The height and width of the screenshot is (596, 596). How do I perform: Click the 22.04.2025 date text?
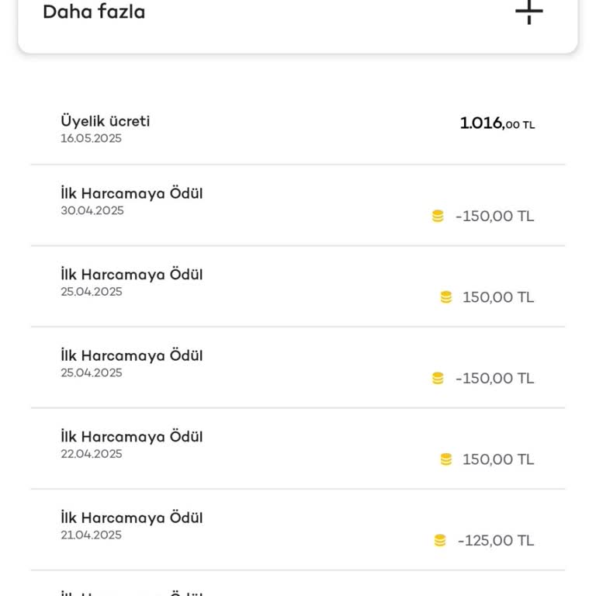coord(92,454)
